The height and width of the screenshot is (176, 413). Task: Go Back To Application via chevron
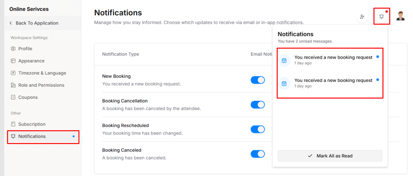coord(11,23)
